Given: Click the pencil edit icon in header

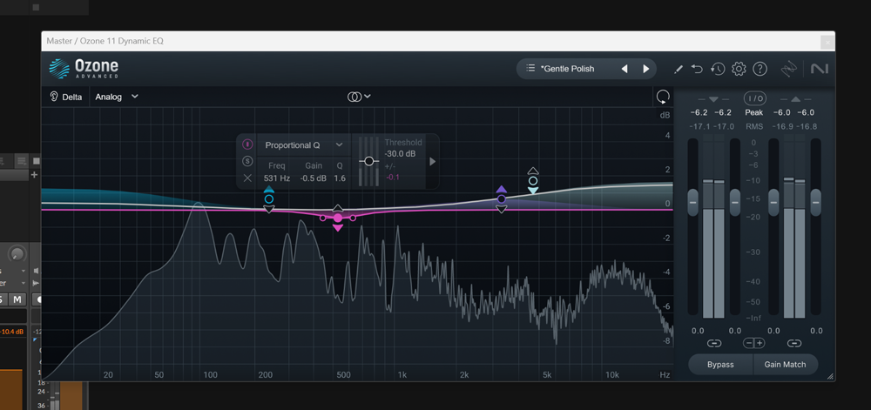Looking at the screenshot, I should pyautogui.click(x=679, y=70).
